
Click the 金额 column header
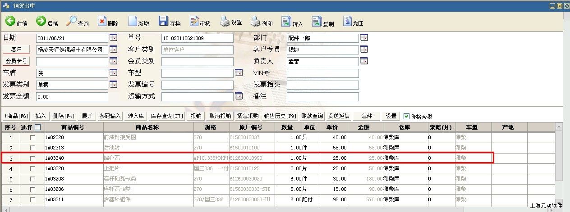tap(365, 127)
